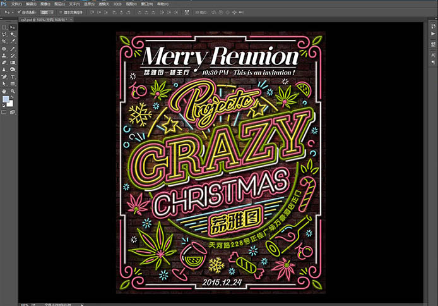Select the Lasso tool

4,35
